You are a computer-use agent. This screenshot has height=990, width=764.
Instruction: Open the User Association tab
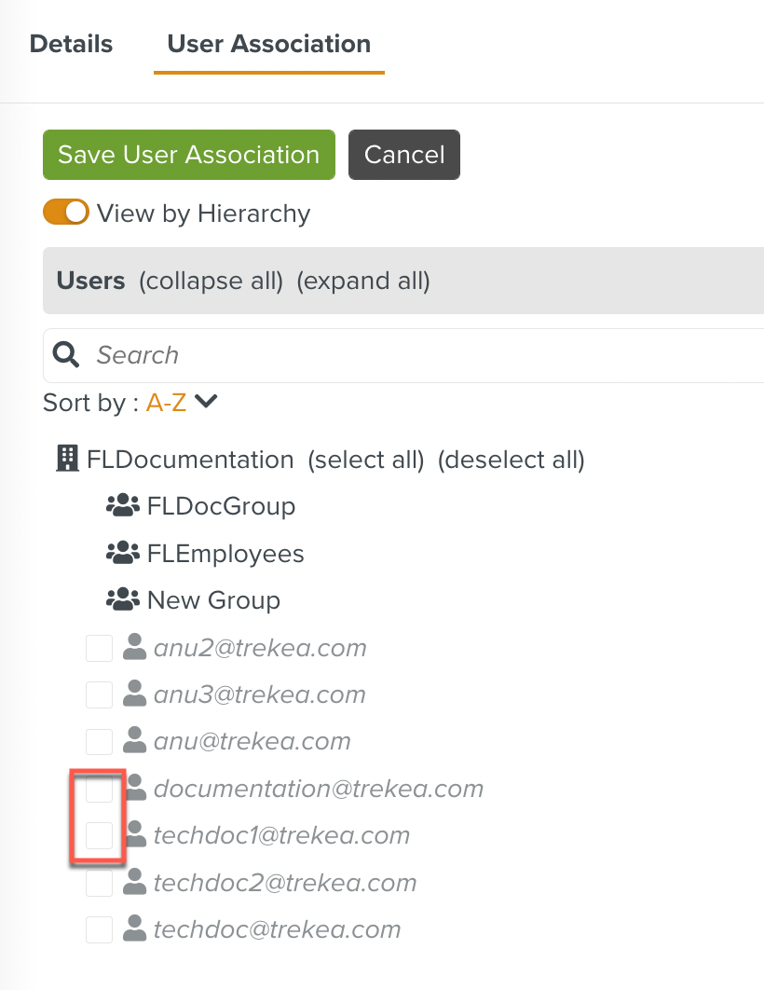(x=268, y=44)
